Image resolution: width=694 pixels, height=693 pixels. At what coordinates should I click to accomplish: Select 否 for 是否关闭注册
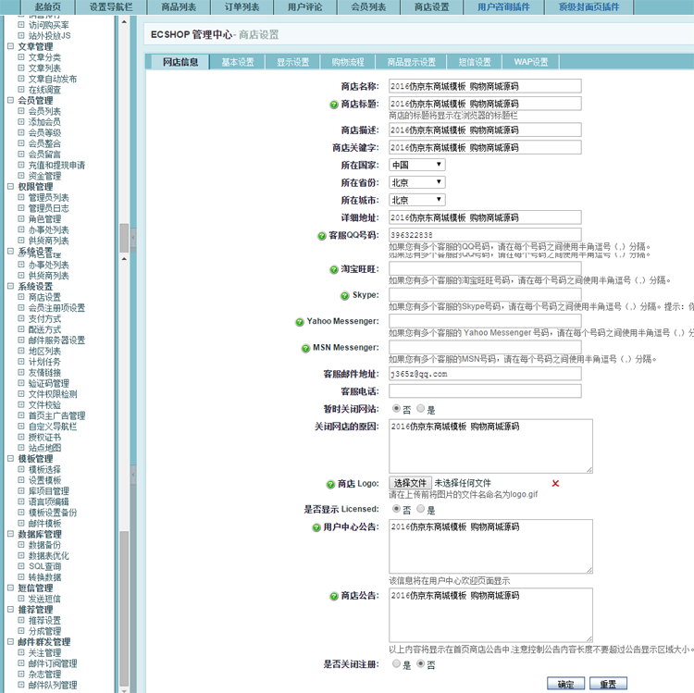click(x=420, y=663)
